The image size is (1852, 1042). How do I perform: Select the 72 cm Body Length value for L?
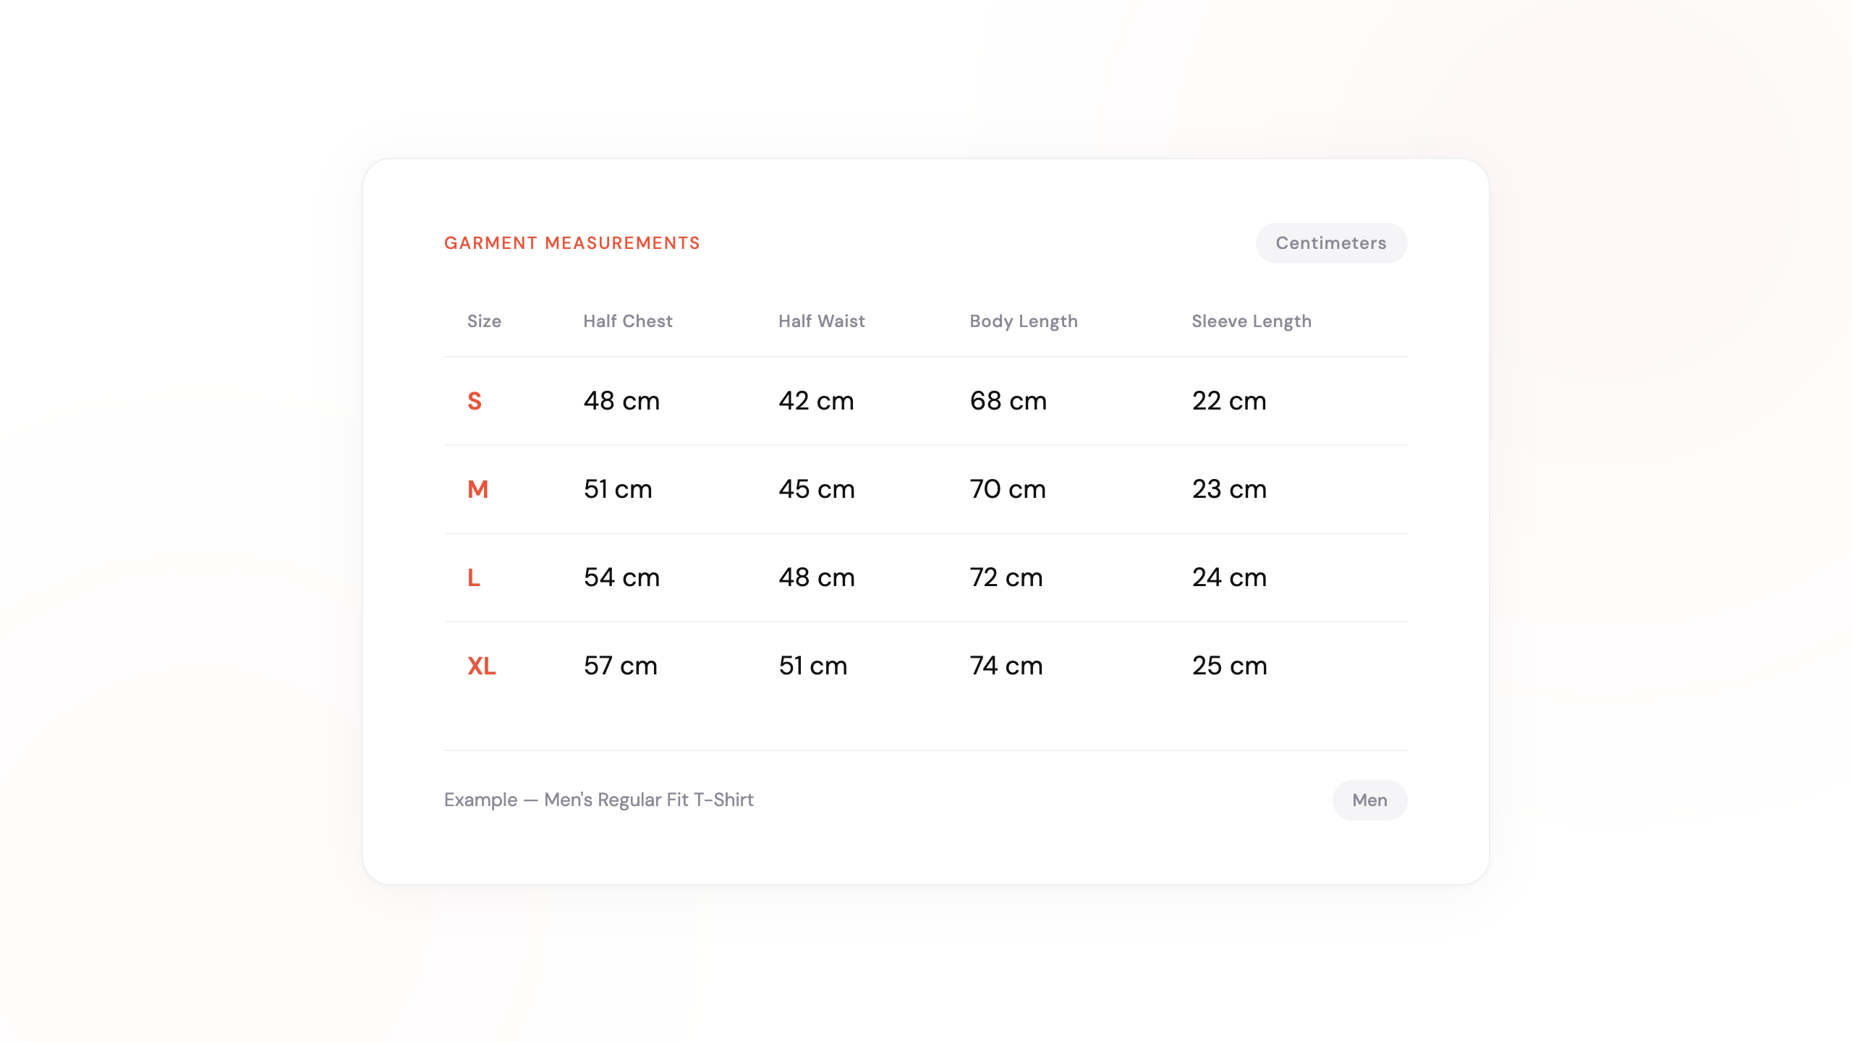[1007, 577]
